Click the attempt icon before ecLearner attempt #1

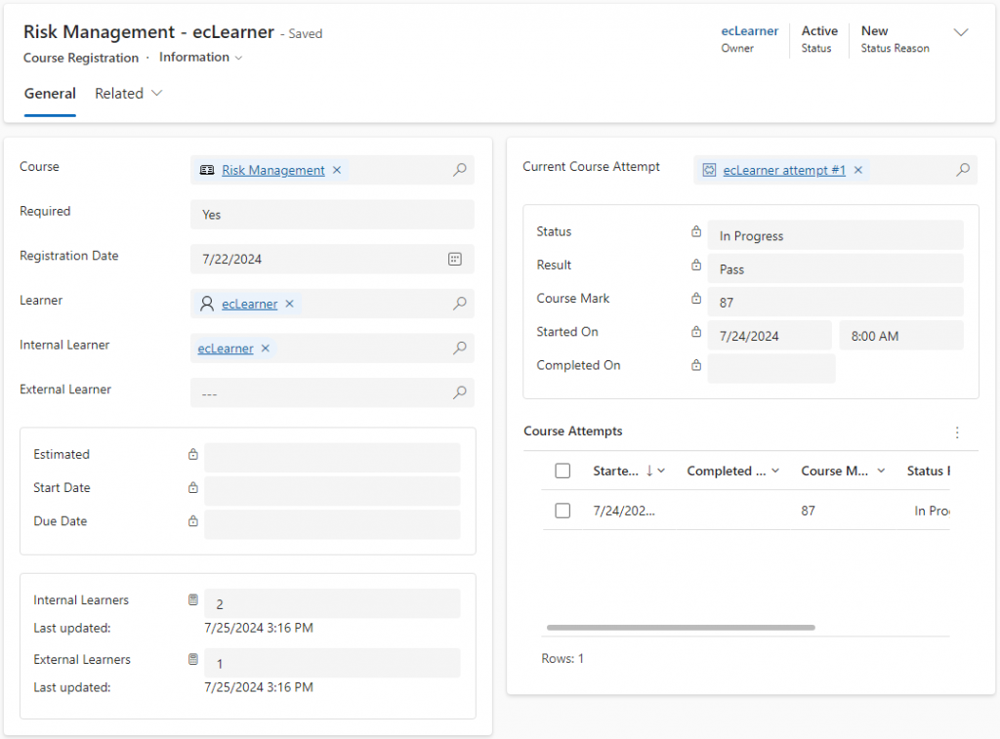coord(709,170)
